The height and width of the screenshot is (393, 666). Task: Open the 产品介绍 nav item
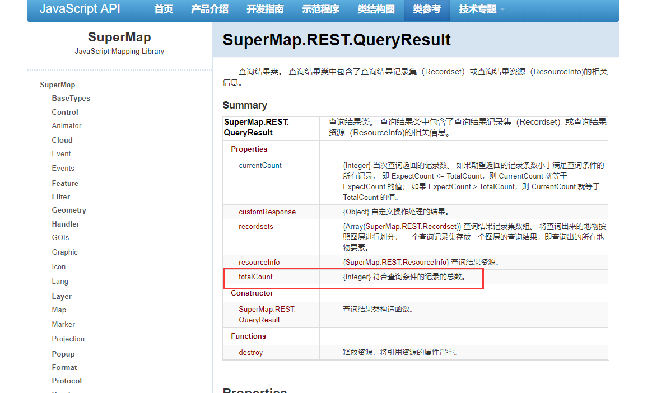coord(210,9)
